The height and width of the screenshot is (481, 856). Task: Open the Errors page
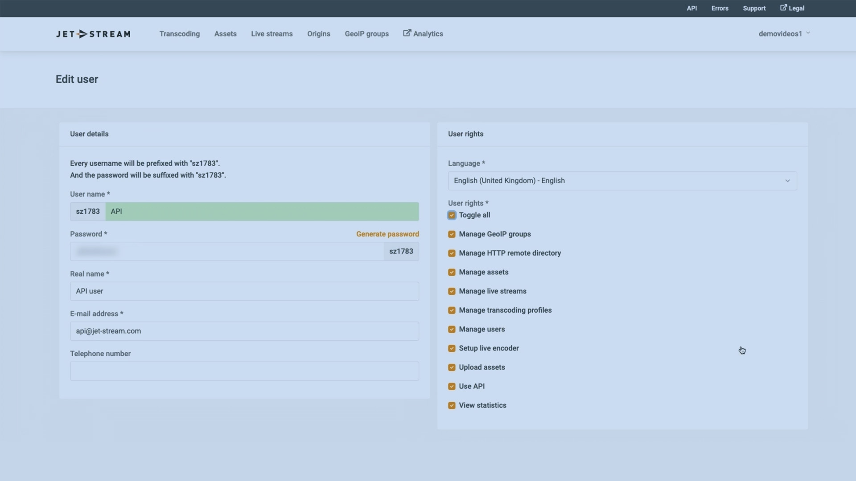click(720, 8)
